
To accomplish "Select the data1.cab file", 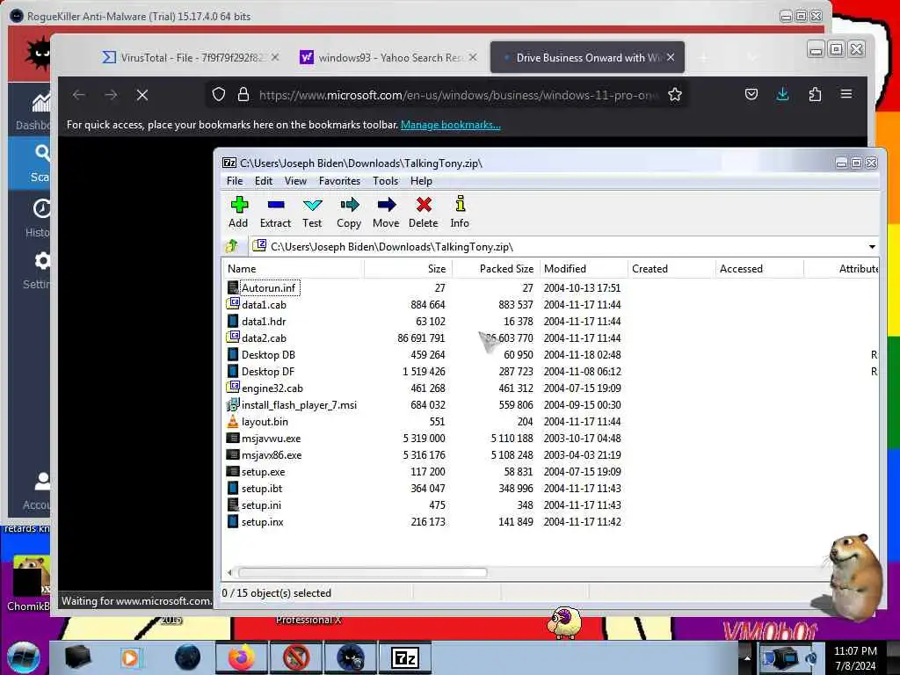I will (264, 305).
